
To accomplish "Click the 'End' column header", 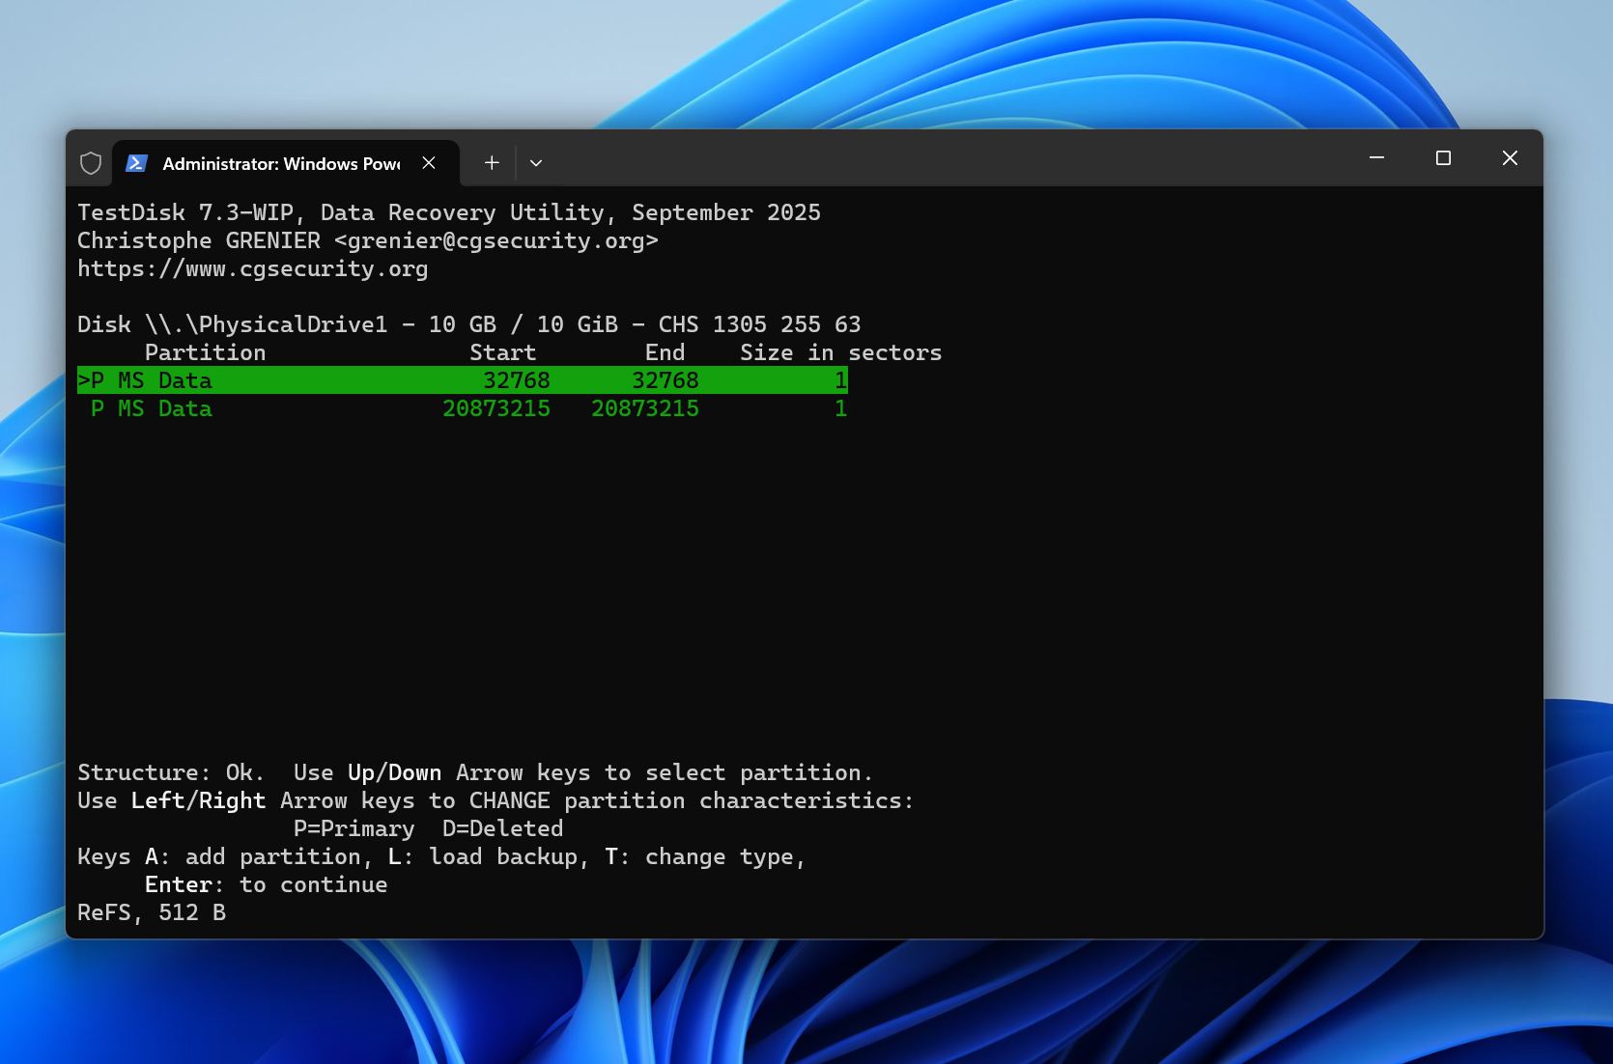I will point(665,352).
